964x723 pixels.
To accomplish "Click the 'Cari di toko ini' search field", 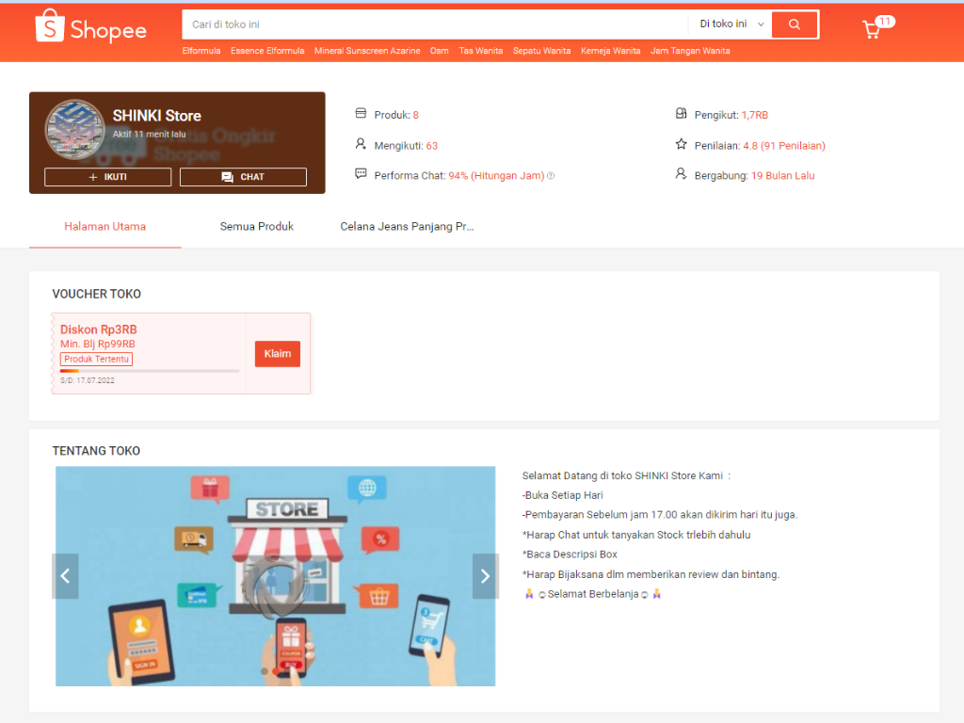I will (435, 24).
